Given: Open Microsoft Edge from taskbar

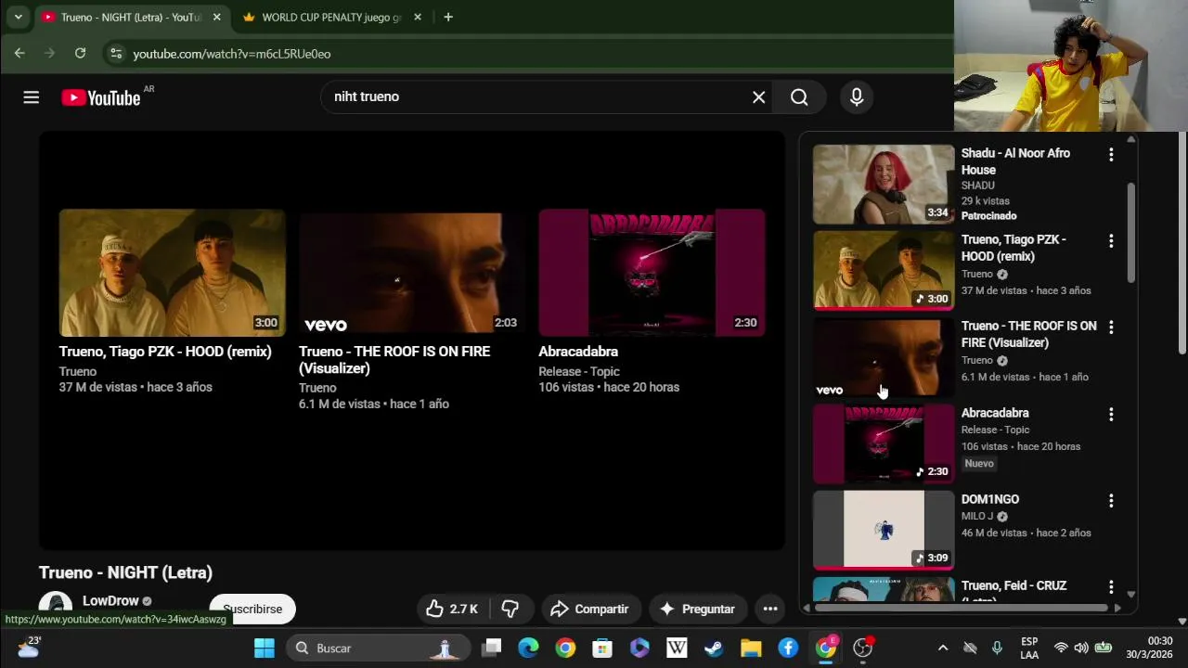Looking at the screenshot, I should pyautogui.click(x=528, y=648).
